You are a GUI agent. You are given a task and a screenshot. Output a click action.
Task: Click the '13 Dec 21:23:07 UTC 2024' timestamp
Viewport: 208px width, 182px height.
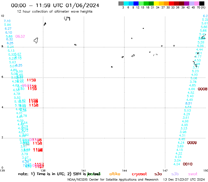click(x=184, y=180)
